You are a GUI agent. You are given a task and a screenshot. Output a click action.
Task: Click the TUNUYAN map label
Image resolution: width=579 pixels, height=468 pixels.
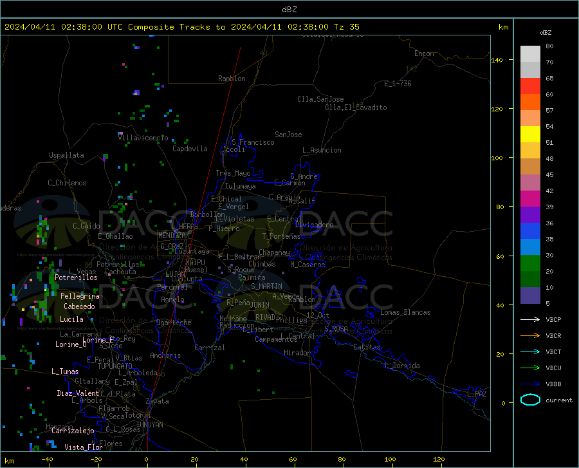(x=149, y=425)
